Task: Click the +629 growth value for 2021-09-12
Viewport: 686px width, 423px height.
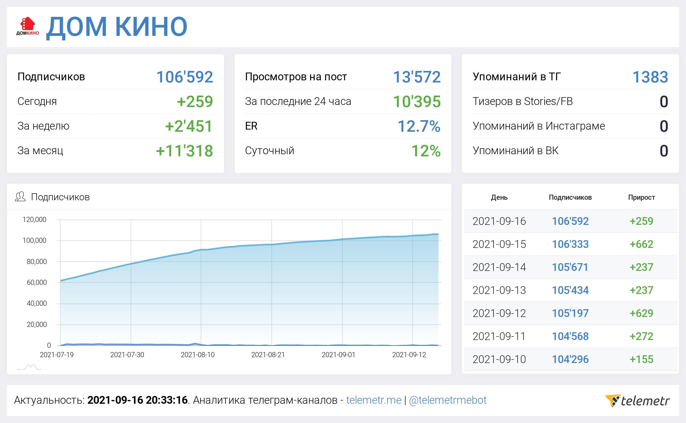Action: (641, 313)
